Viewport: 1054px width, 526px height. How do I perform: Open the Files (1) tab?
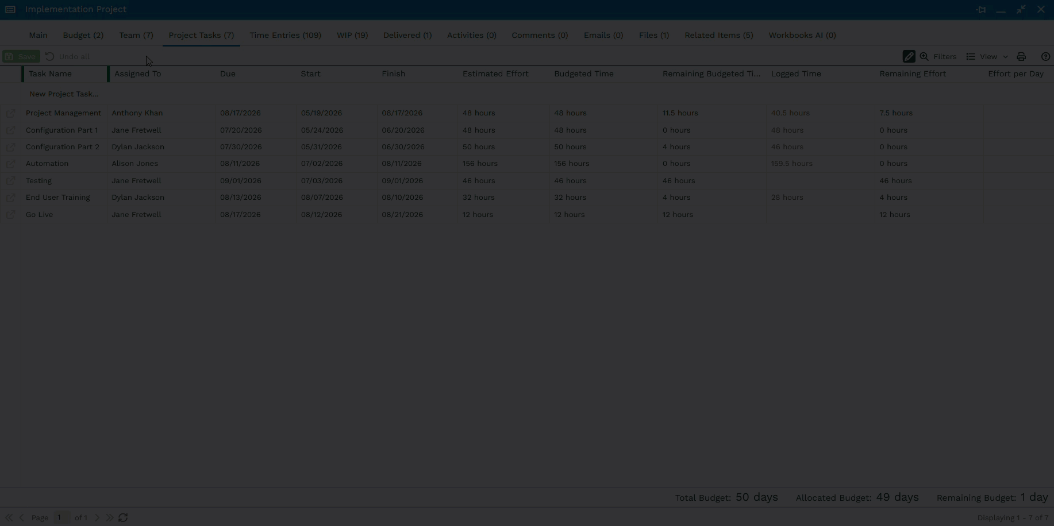(654, 35)
